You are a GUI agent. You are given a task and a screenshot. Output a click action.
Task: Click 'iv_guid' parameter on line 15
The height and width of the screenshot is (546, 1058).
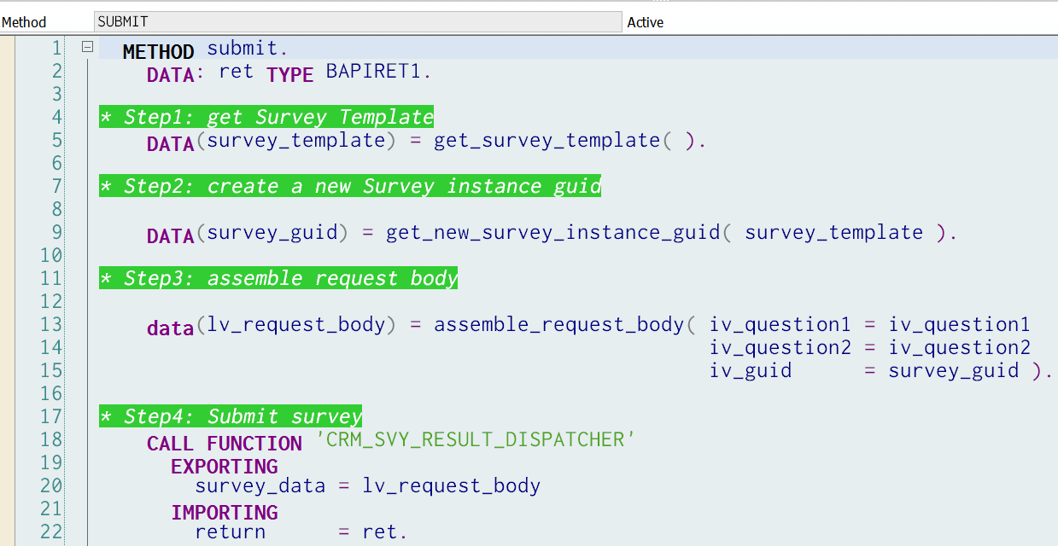751,370
